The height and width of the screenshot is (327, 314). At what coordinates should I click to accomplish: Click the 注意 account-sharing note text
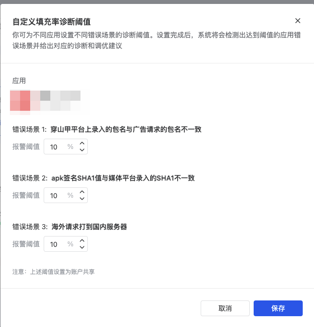53,272
